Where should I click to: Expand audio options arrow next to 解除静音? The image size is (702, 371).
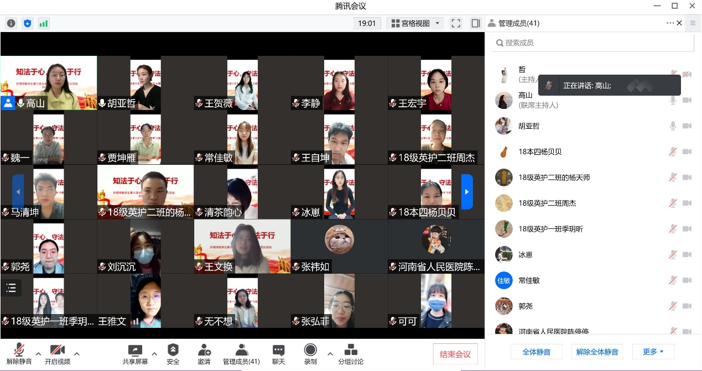[x=38, y=354]
